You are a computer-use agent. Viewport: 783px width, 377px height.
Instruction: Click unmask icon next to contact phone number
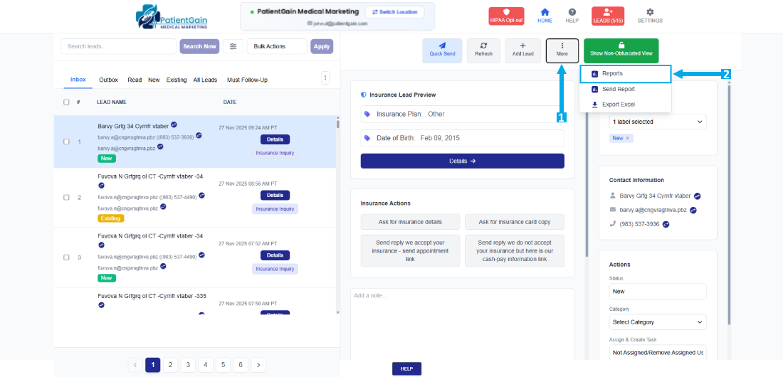coord(666,224)
